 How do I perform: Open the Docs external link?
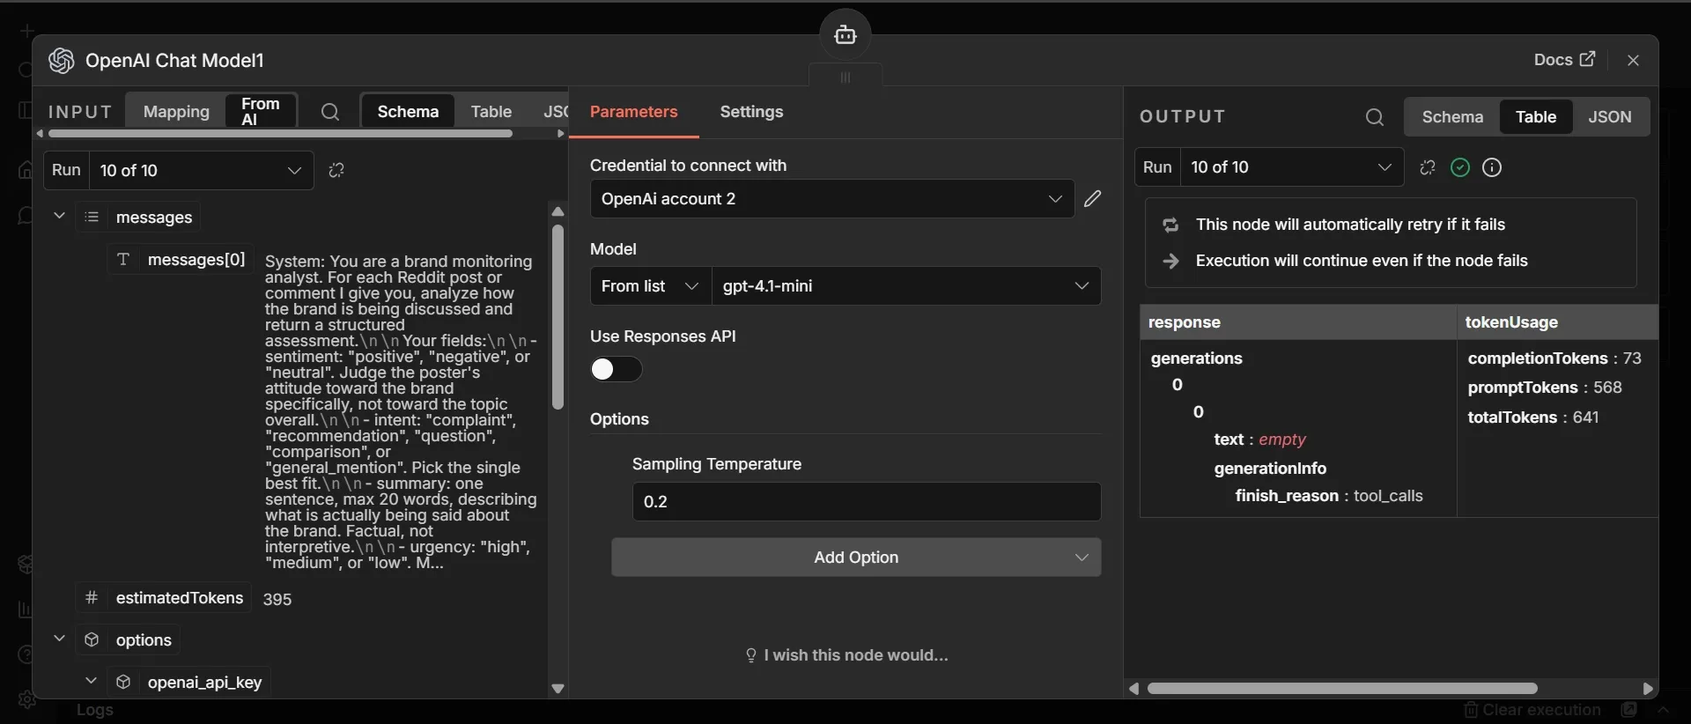[1564, 60]
